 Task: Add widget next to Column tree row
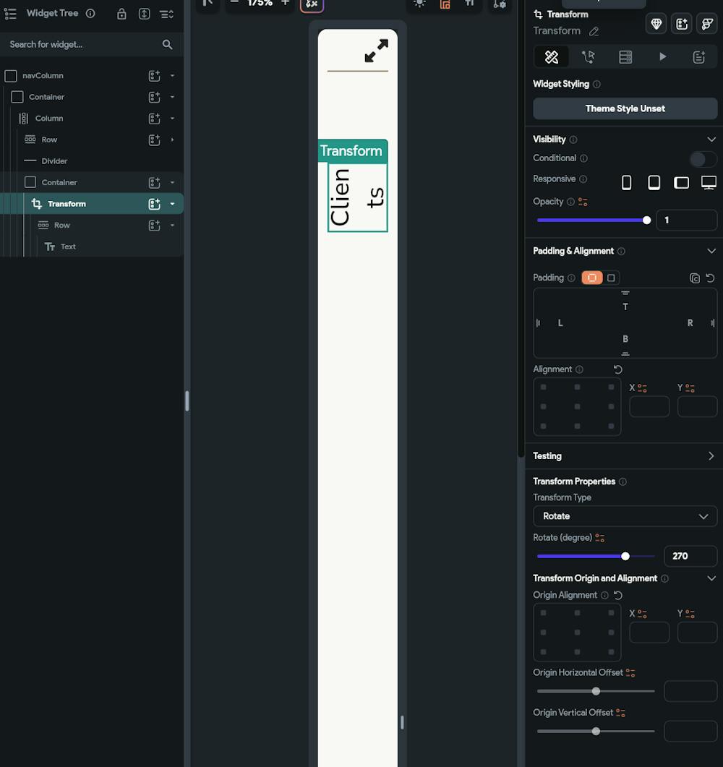(x=154, y=119)
